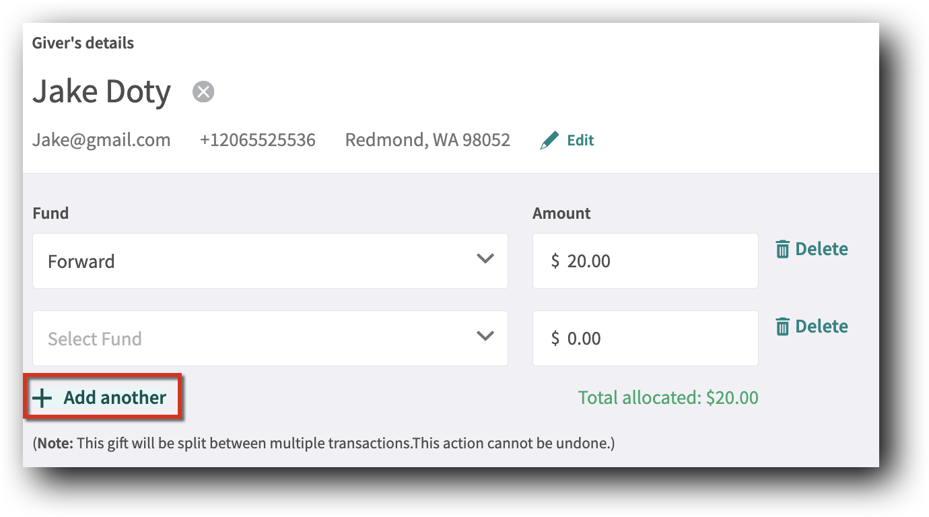
Task: Open the Forward fund dropdown
Action: (269, 261)
